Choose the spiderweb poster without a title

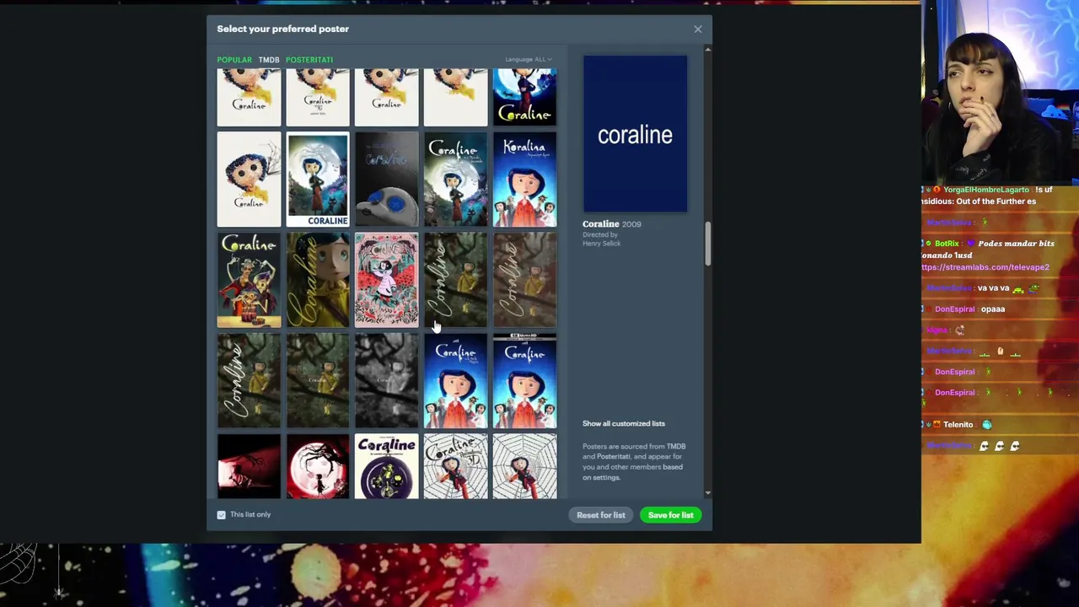click(x=524, y=466)
